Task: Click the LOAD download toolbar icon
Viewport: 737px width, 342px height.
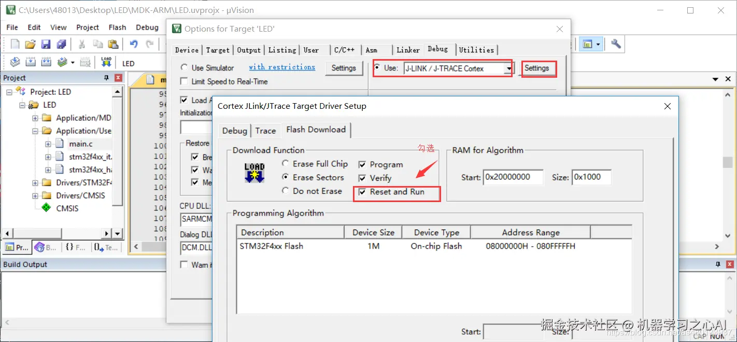Action: pos(106,63)
